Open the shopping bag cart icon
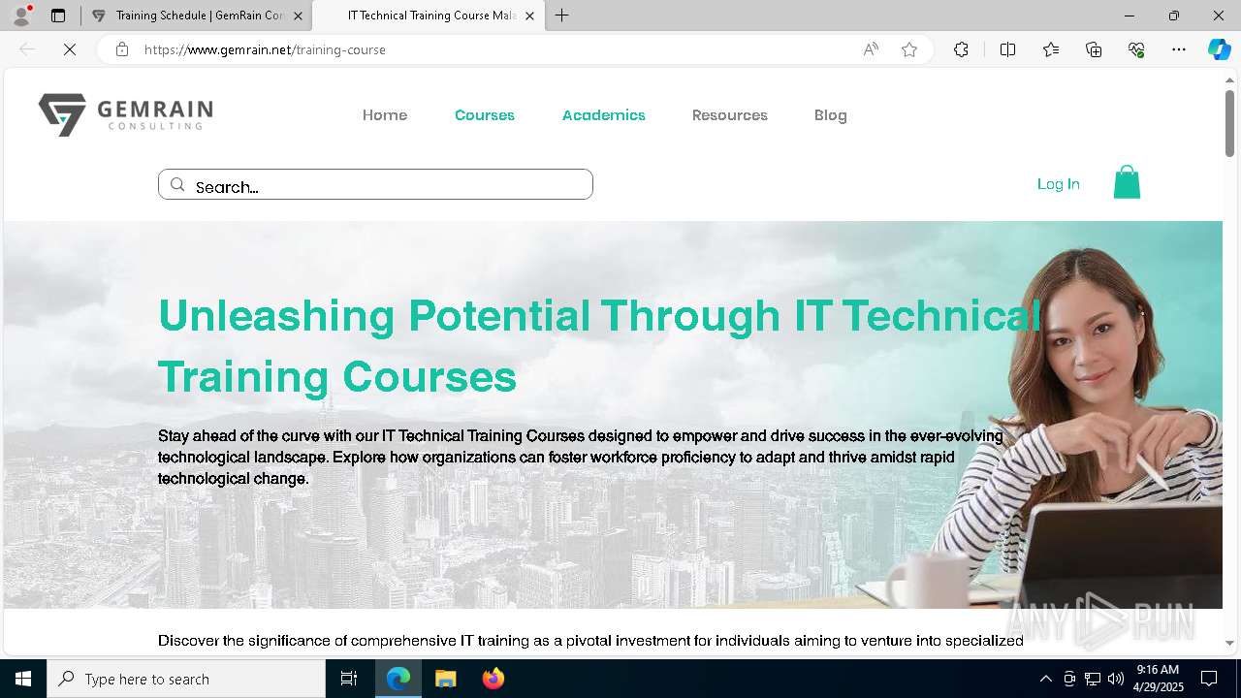Image resolution: width=1241 pixels, height=698 pixels. (x=1127, y=182)
